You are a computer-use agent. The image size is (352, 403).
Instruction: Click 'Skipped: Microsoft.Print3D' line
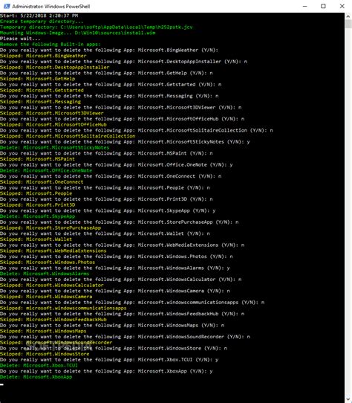[x=37, y=204]
